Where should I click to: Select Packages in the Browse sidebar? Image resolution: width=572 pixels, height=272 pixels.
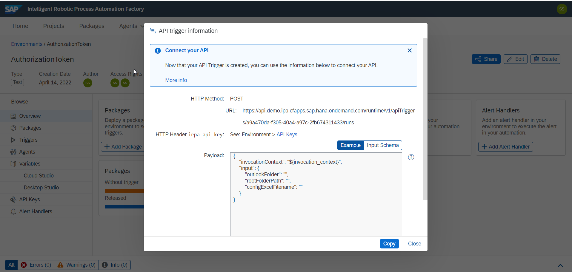[x=46, y=128]
